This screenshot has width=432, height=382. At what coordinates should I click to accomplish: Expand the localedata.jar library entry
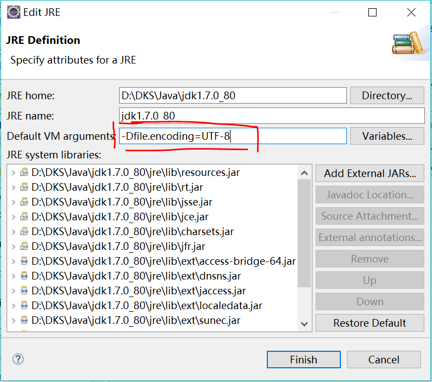13,306
